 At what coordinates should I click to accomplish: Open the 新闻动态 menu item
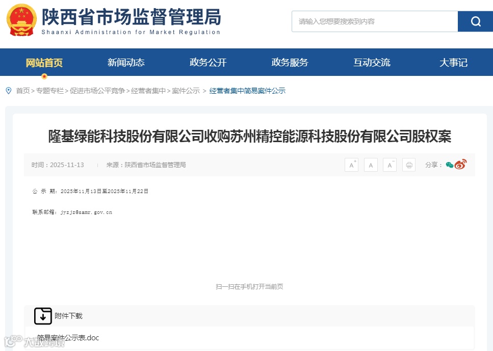[126, 62]
